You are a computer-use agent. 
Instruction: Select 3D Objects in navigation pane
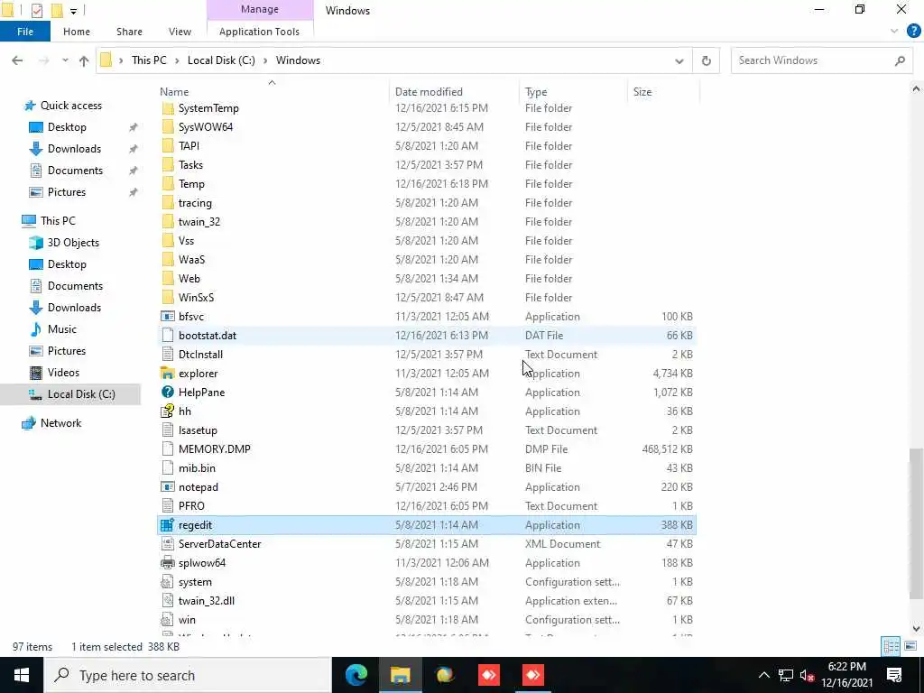(73, 243)
